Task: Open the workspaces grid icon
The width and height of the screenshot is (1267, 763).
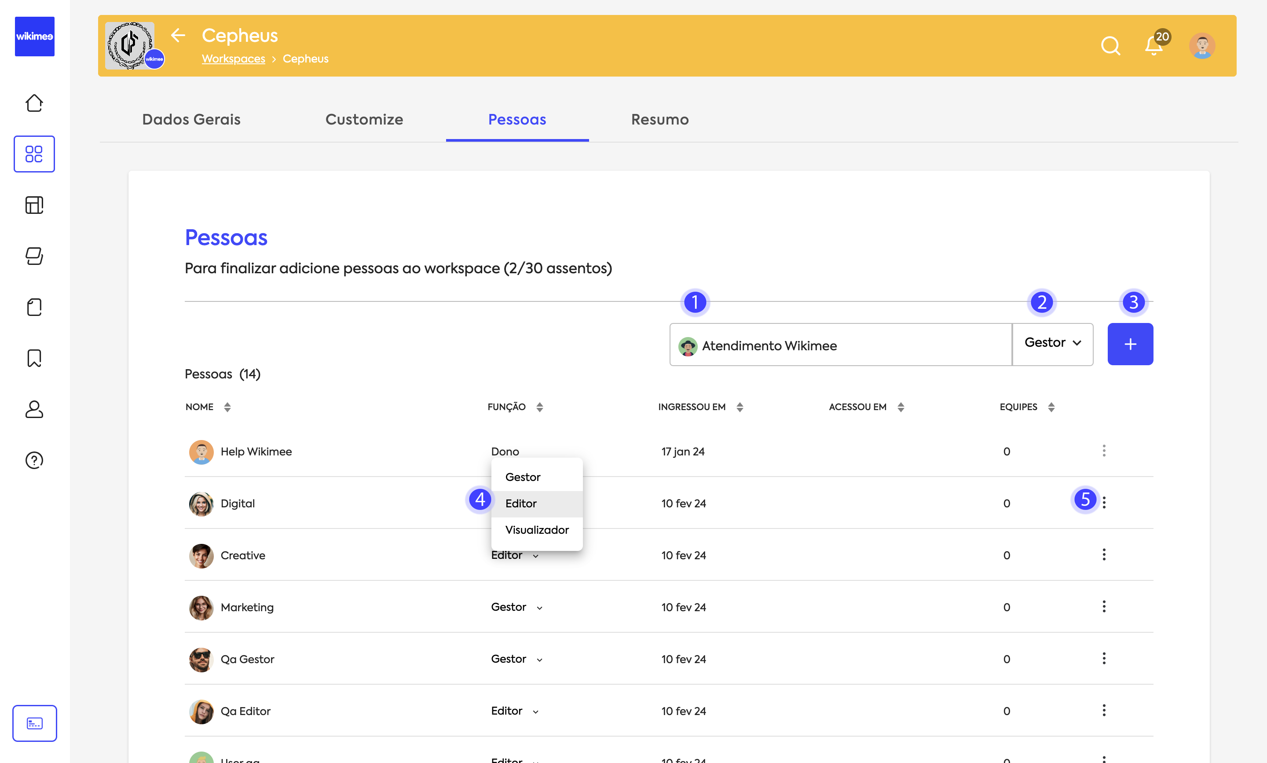Action: click(x=34, y=154)
